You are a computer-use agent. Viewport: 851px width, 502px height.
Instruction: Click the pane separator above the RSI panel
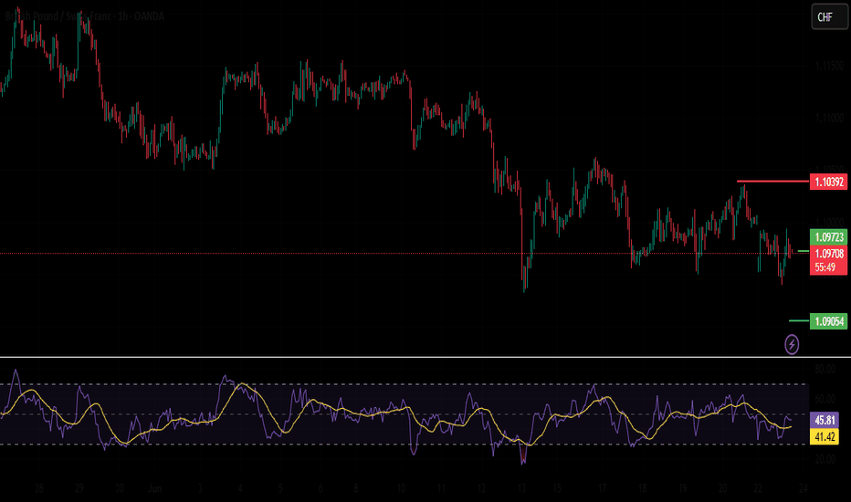425,357
